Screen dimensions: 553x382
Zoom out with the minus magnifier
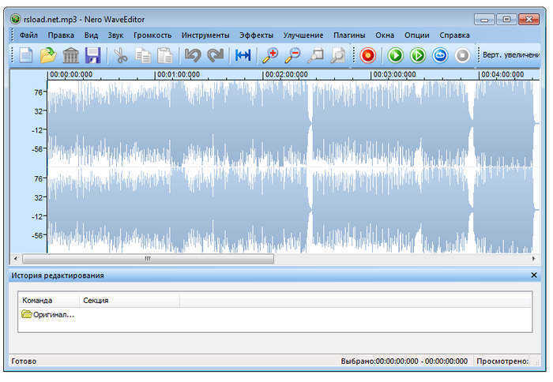293,56
